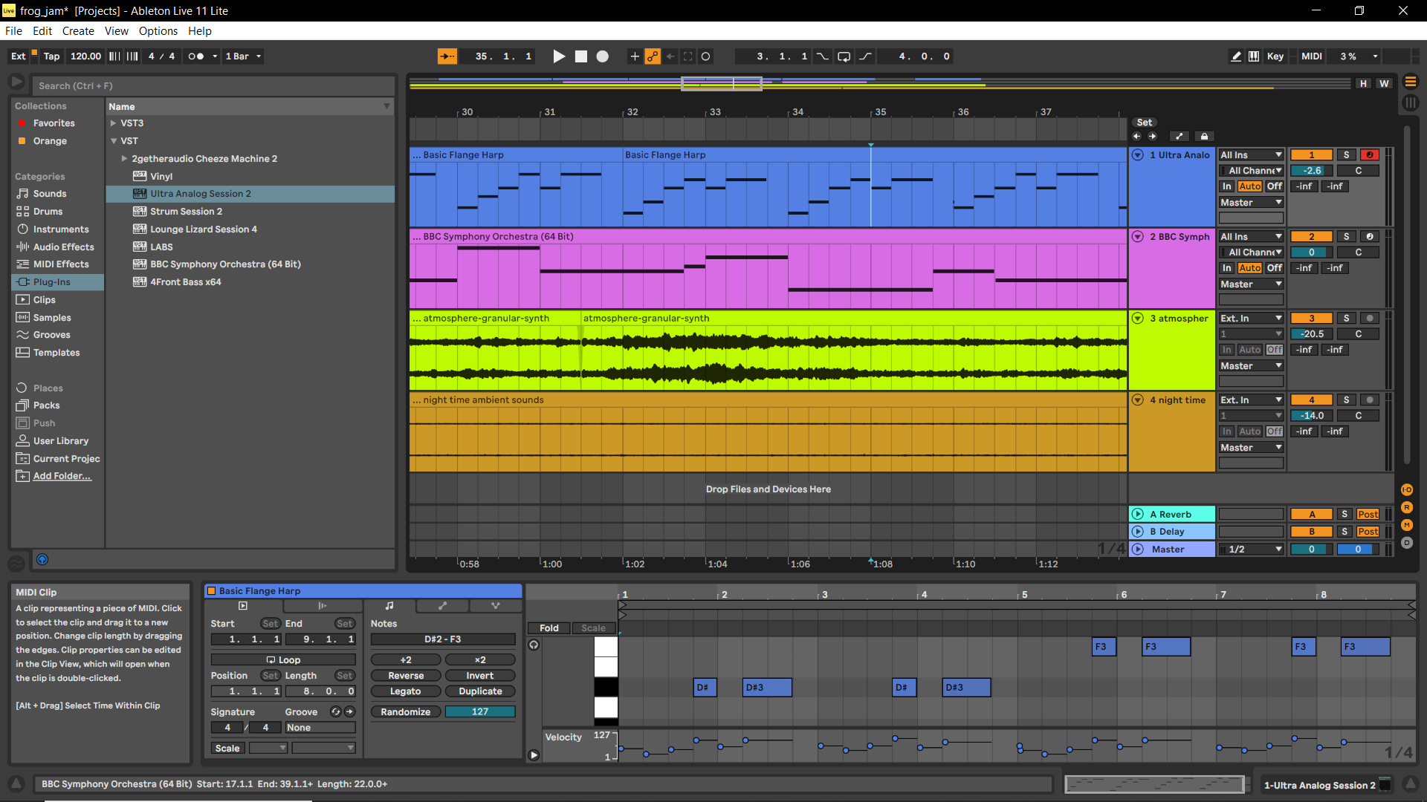This screenshot has width=1427, height=802.
Task: Select Audio Effects category
Action: (63, 247)
